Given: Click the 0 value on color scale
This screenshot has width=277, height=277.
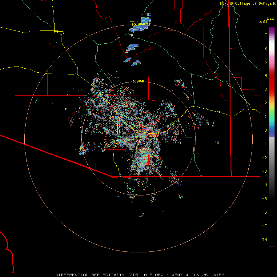Looking at the screenshot, I should [266, 130].
